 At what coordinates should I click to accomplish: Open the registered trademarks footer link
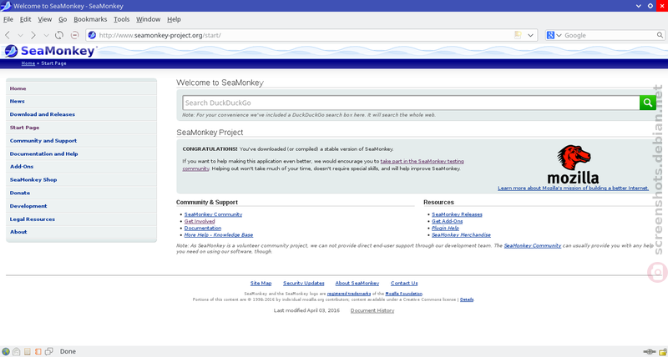(348, 294)
